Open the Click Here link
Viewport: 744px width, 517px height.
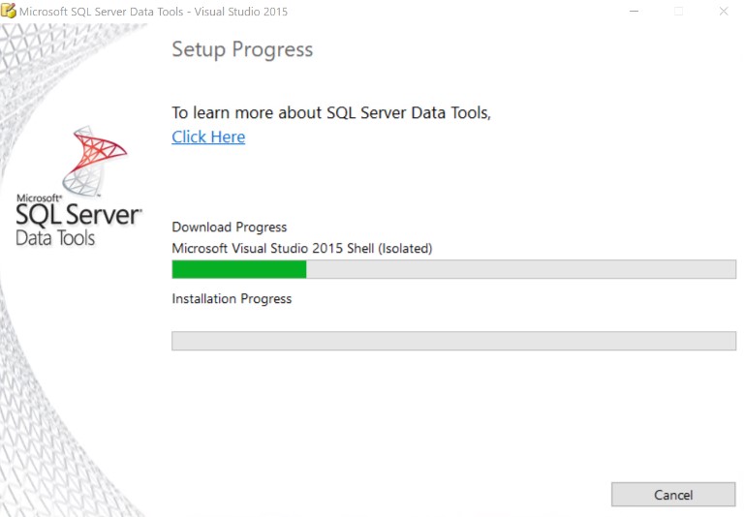coord(208,137)
